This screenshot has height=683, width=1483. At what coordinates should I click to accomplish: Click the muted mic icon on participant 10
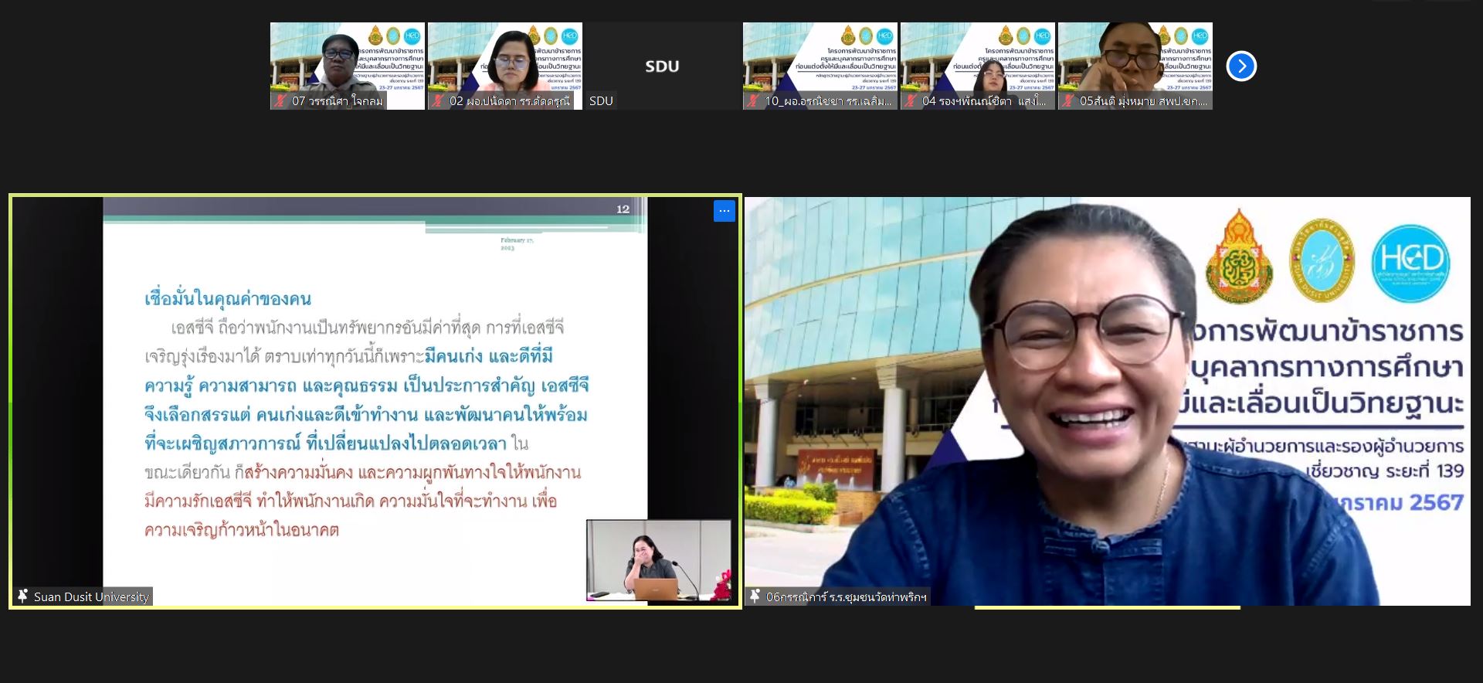(753, 101)
